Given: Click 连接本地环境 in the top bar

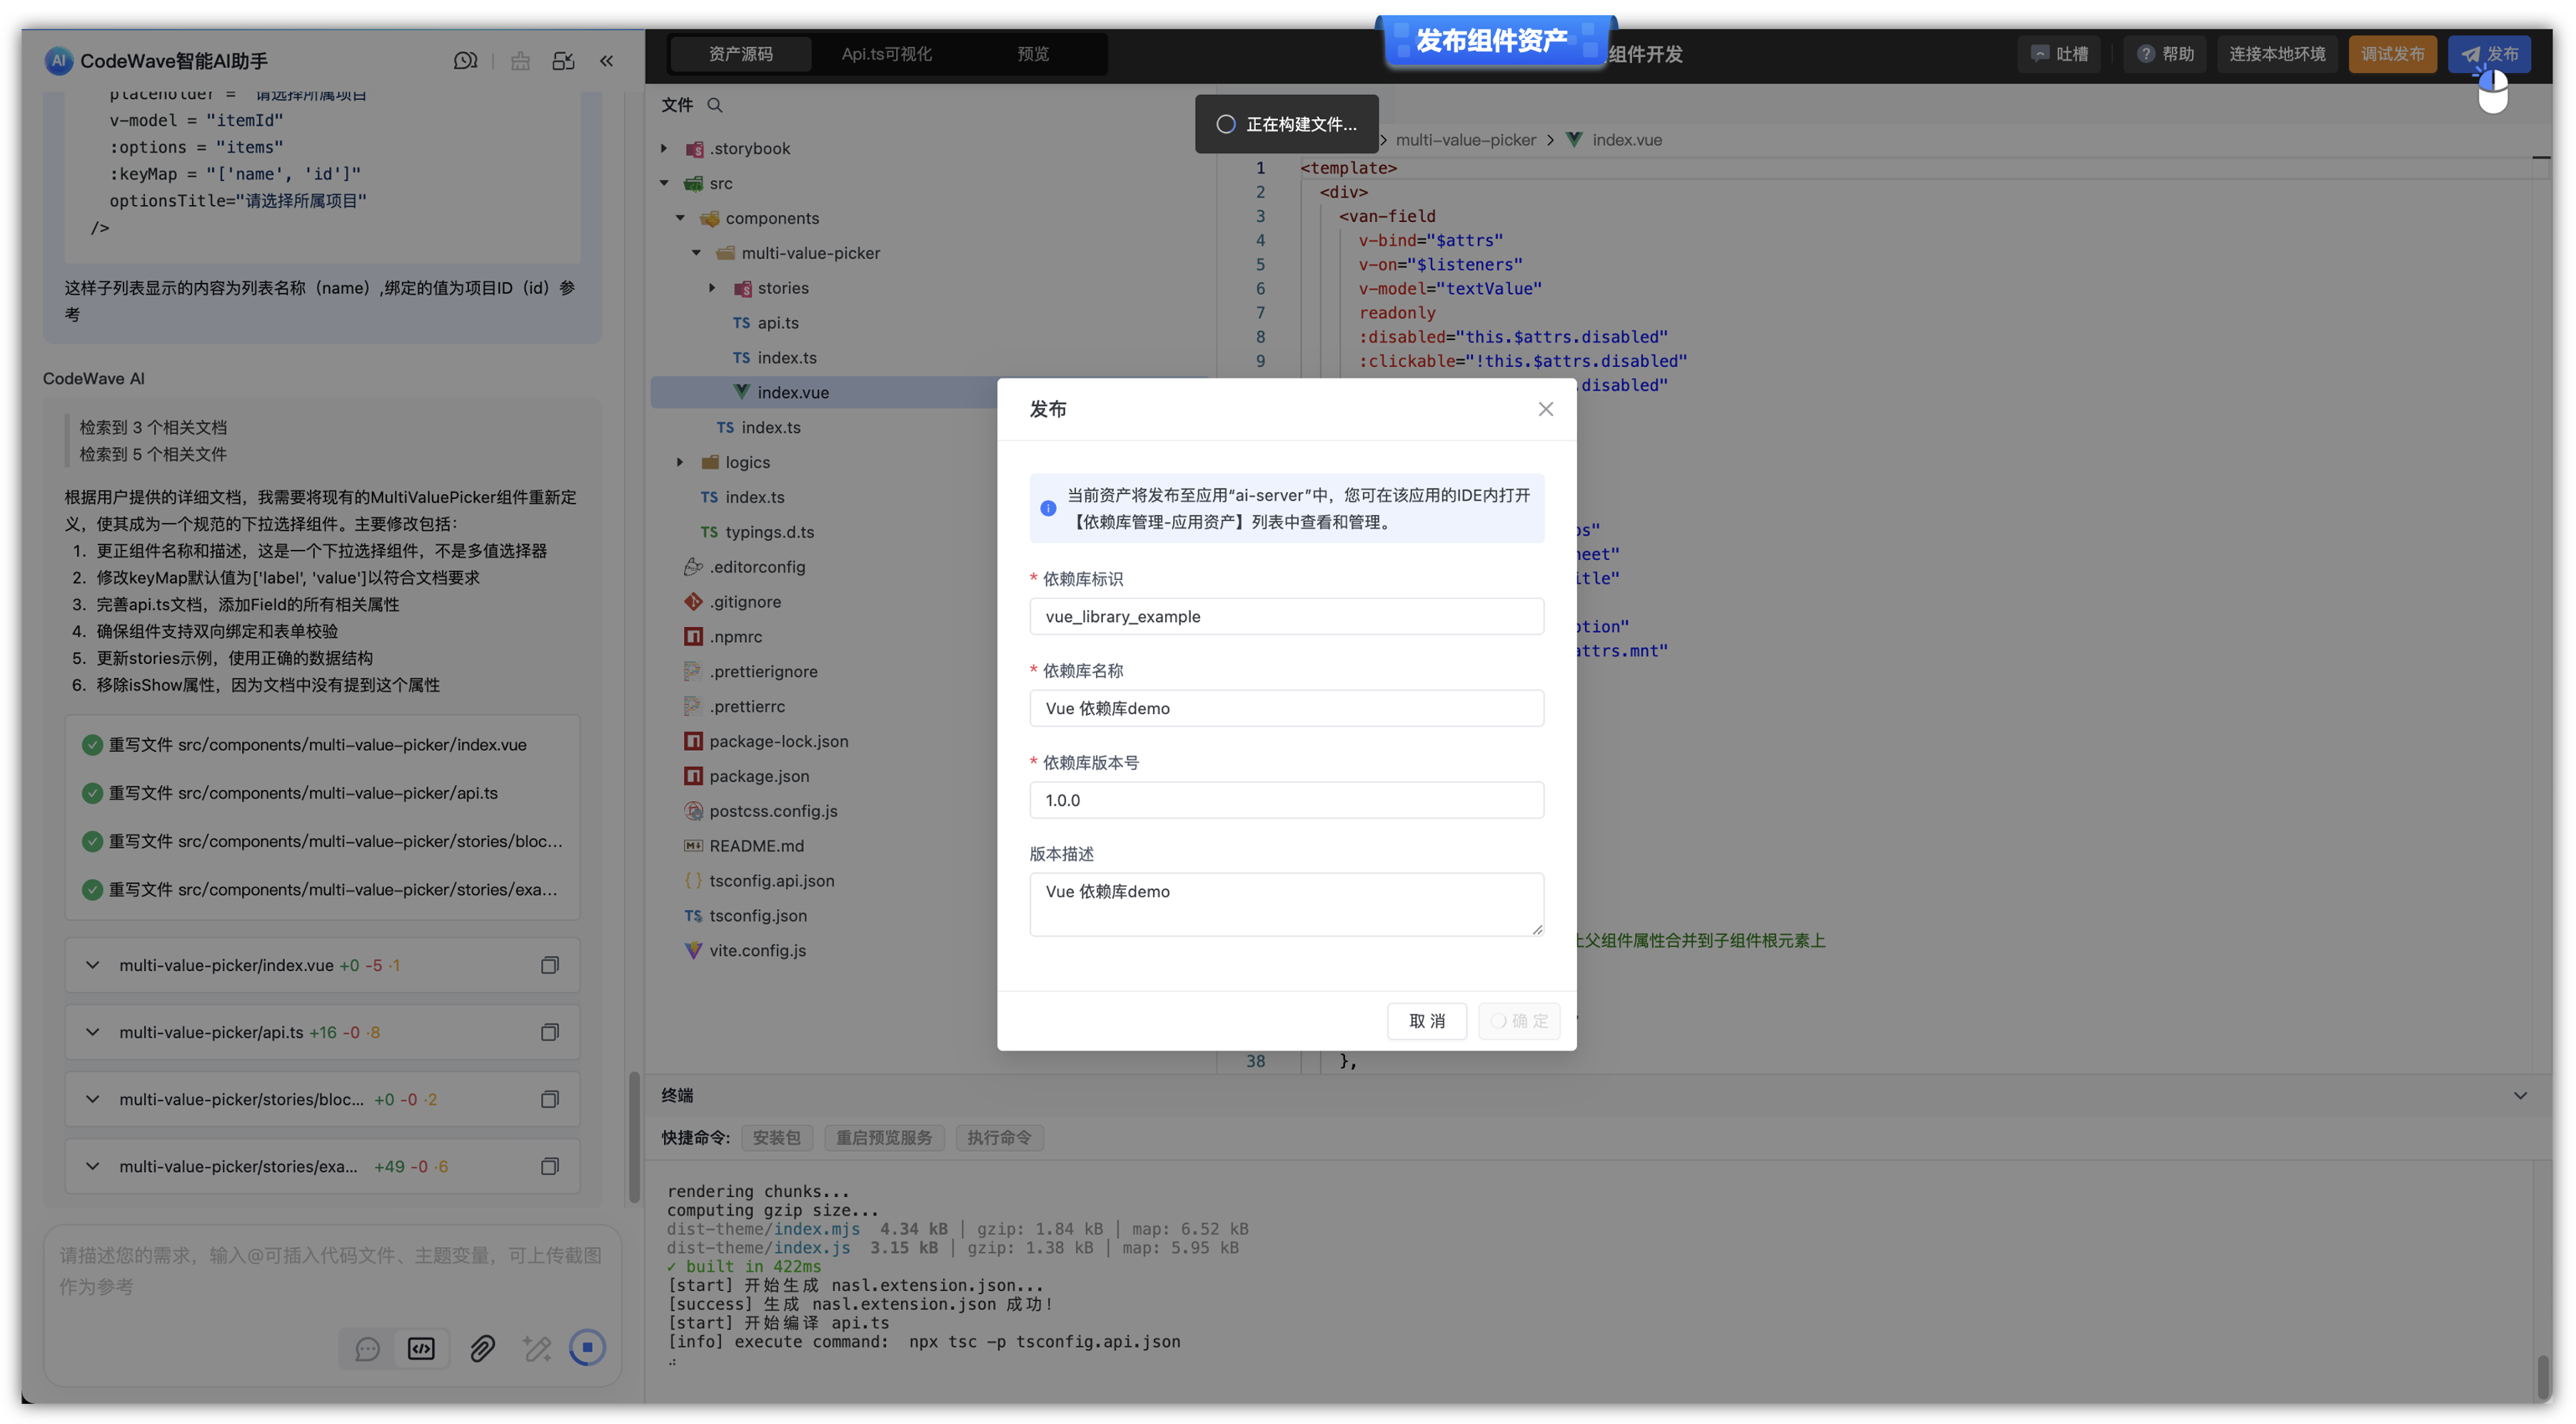Looking at the screenshot, I should pyautogui.click(x=2278, y=54).
